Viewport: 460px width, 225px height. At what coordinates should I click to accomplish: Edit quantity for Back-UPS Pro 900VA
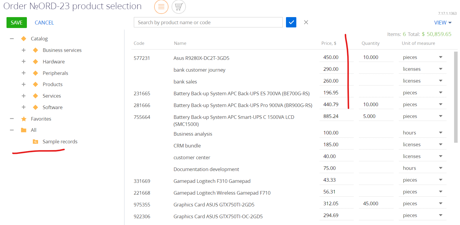[376, 104]
